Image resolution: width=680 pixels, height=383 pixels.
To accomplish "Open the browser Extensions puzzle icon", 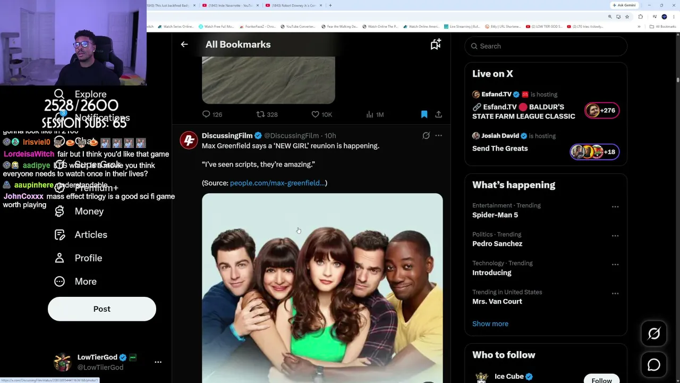I will coord(640,16).
